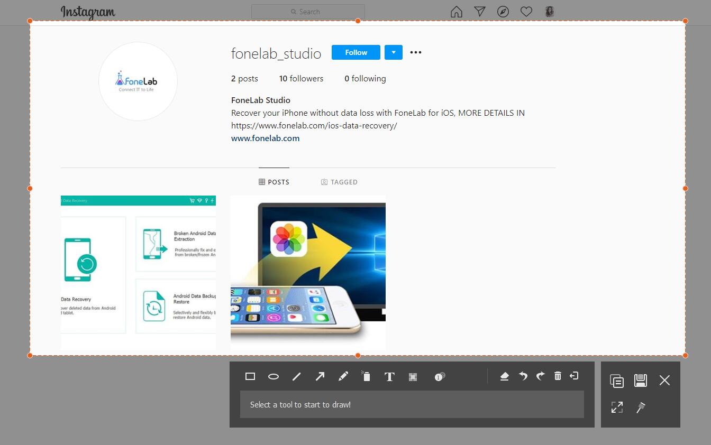Save the screenshot with floppy disk icon

pos(641,381)
